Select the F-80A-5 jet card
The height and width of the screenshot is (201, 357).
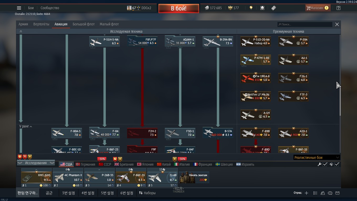click(x=67, y=133)
